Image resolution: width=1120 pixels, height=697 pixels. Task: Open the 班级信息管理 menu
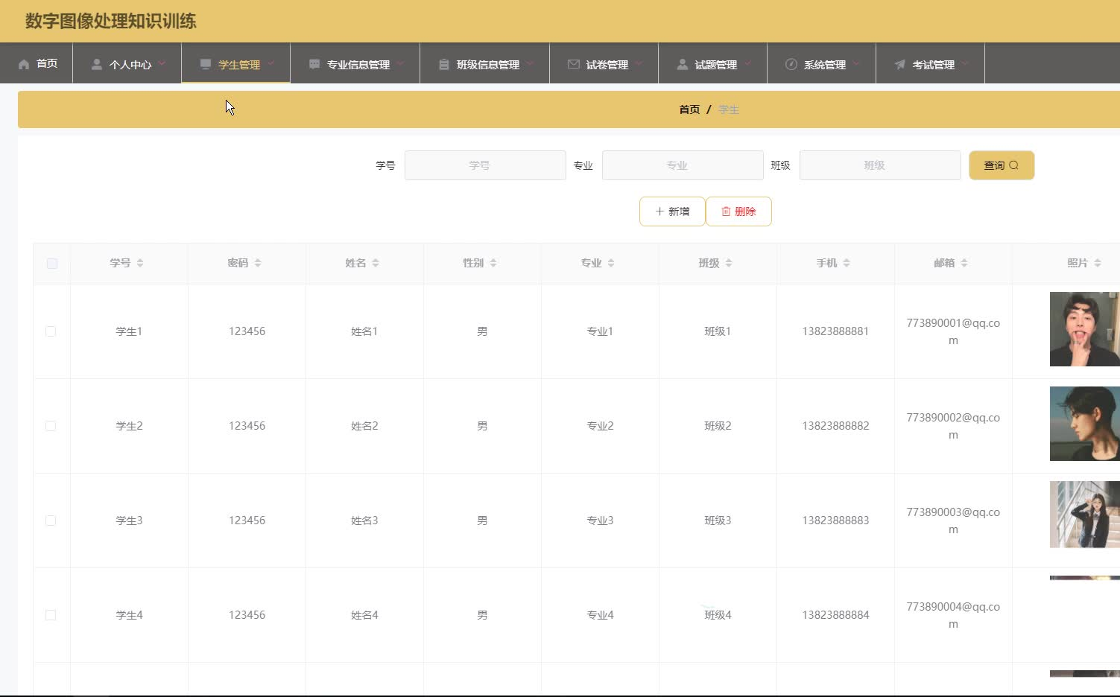[x=485, y=63]
